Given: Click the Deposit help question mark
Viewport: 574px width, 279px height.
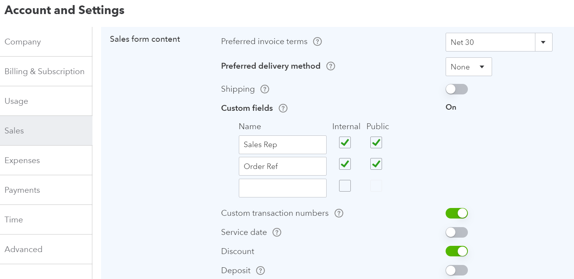Looking at the screenshot, I should pos(260,270).
